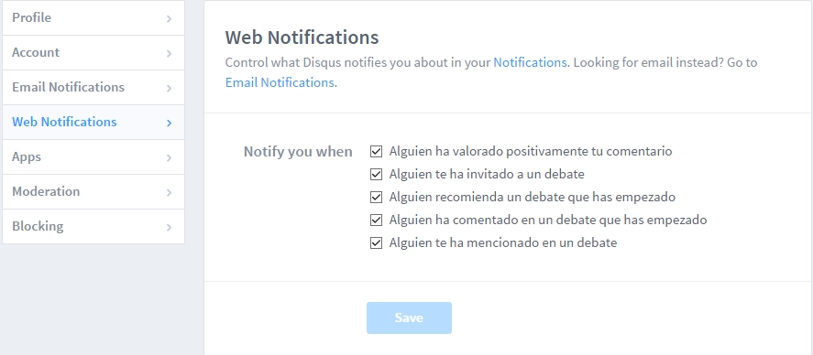Screen dimensions: 813x355
Task: Follow the Email Notifications link in description text
Action: click(280, 82)
